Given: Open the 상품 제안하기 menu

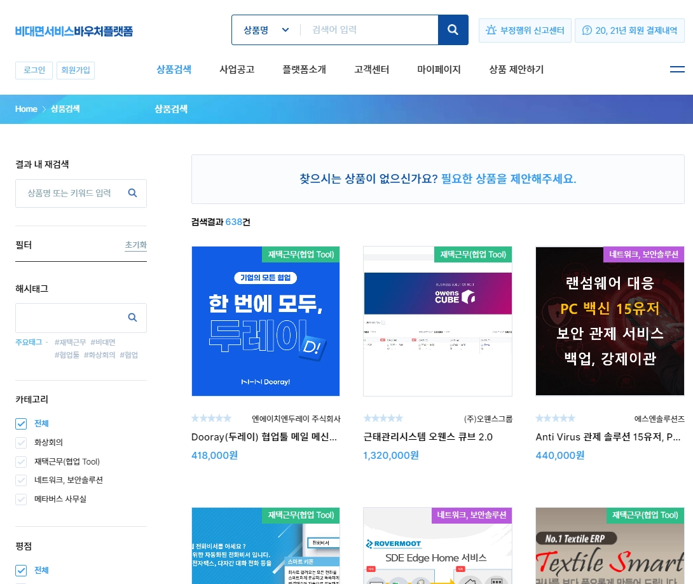Looking at the screenshot, I should click(x=516, y=69).
